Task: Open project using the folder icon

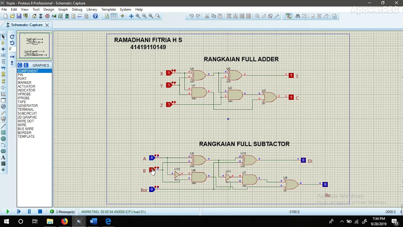Action: click(x=12, y=16)
